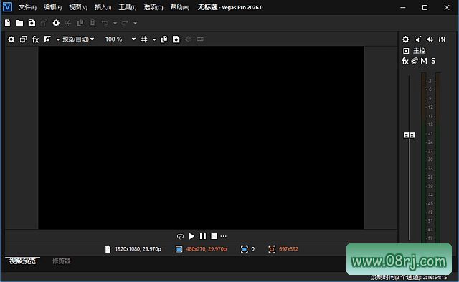Stop playback
The image size is (459, 282).
[x=214, y=236]
